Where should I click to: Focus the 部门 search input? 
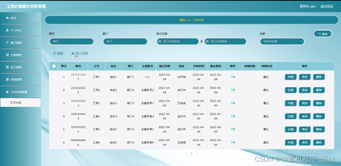tap(125, 41)
